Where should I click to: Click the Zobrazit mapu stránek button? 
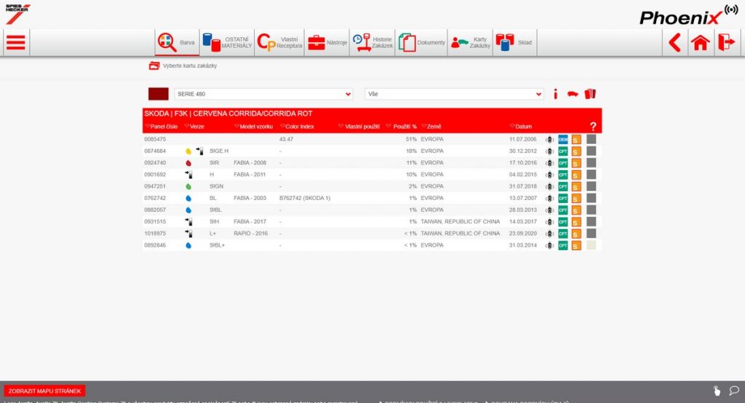(x=44, y=391)
